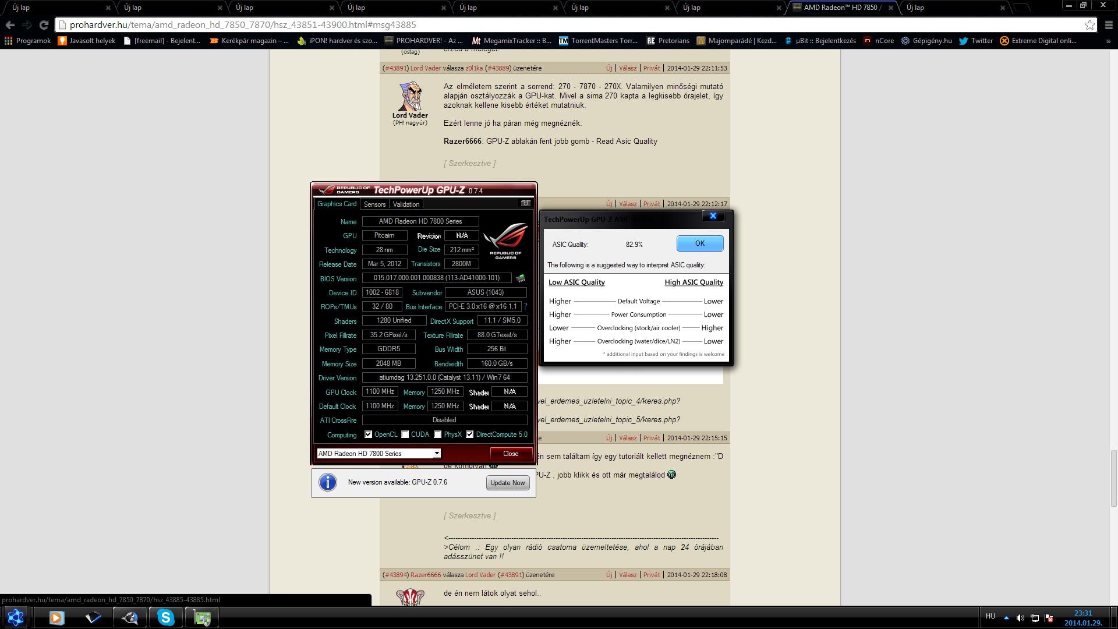Click the #43889 message reference link
This screenshot has height=629, width=1118.
click(498, 68)
